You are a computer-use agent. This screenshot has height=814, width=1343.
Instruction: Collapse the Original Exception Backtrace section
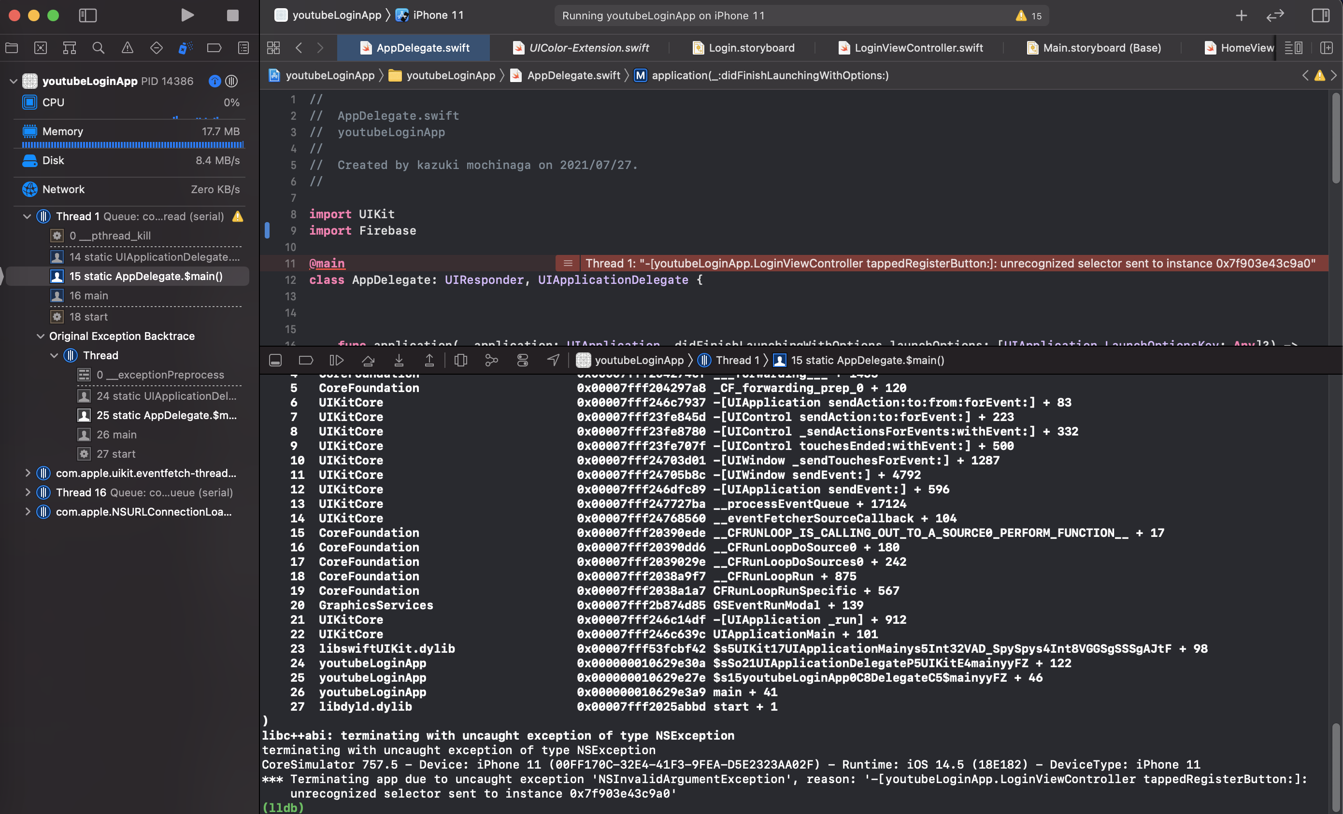40,336
